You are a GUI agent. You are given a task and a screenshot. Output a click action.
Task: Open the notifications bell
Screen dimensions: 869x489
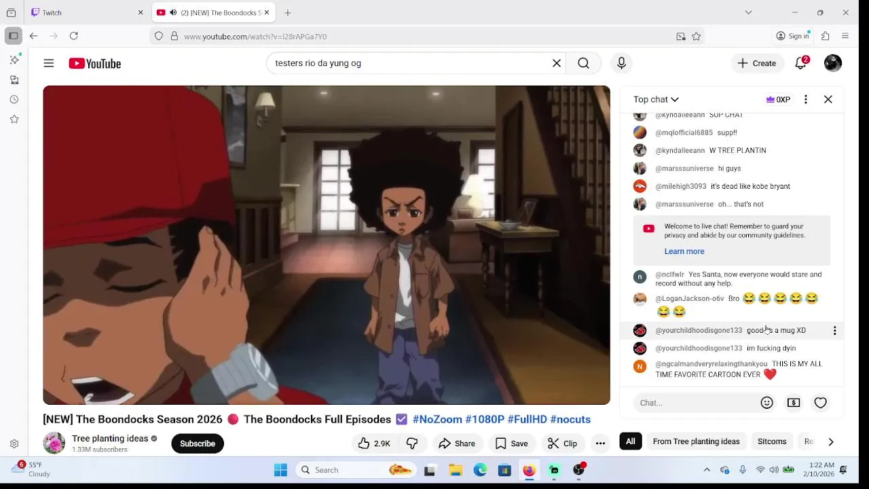tap(801, 63)
